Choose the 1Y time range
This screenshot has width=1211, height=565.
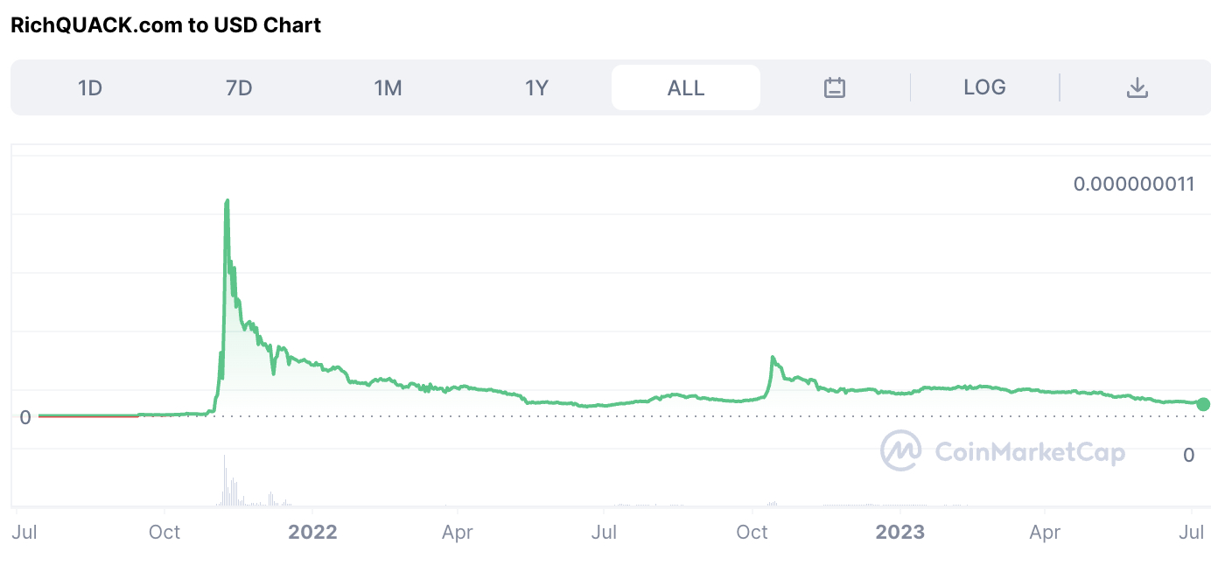[536, 87]
